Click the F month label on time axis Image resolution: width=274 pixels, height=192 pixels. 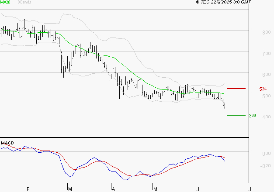28,189
